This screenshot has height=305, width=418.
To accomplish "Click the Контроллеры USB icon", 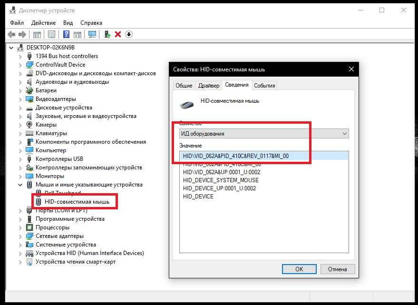I will pos(29,159).
